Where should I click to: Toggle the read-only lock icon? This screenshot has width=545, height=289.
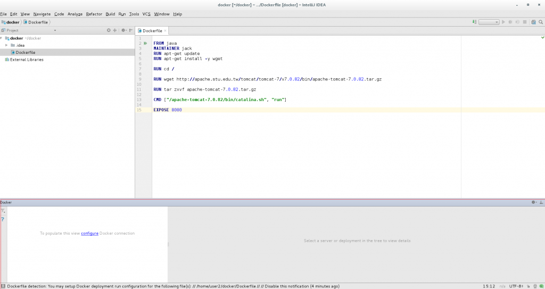(529, 286)
